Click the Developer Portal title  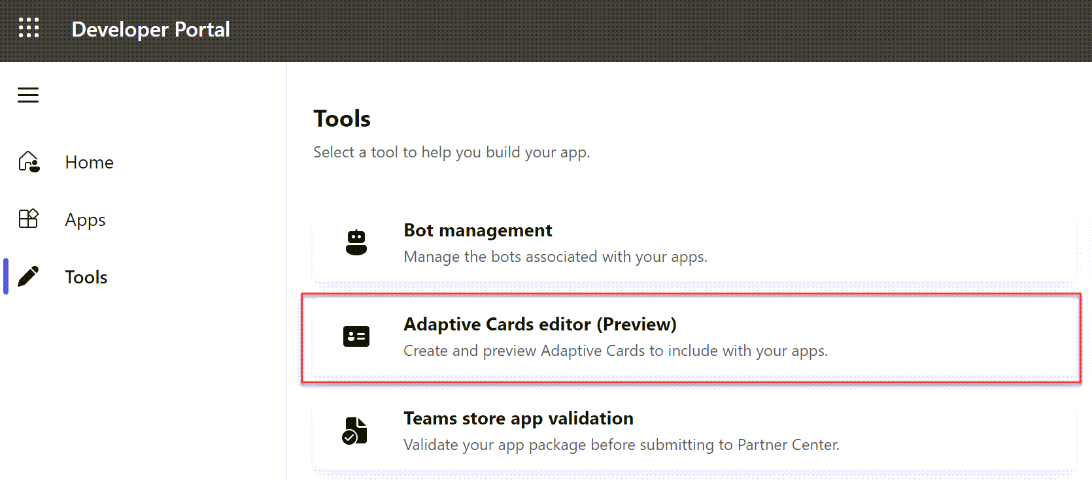pos(150,29)
